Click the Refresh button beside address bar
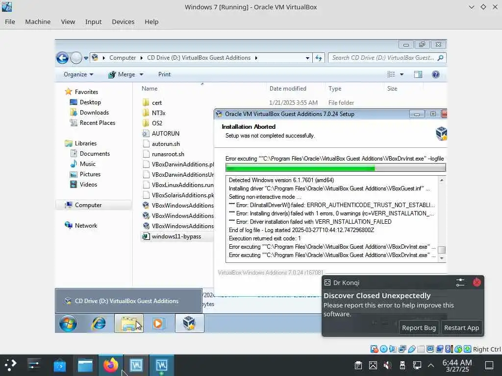Screen dimensions: 502x376 coord(319,58)
